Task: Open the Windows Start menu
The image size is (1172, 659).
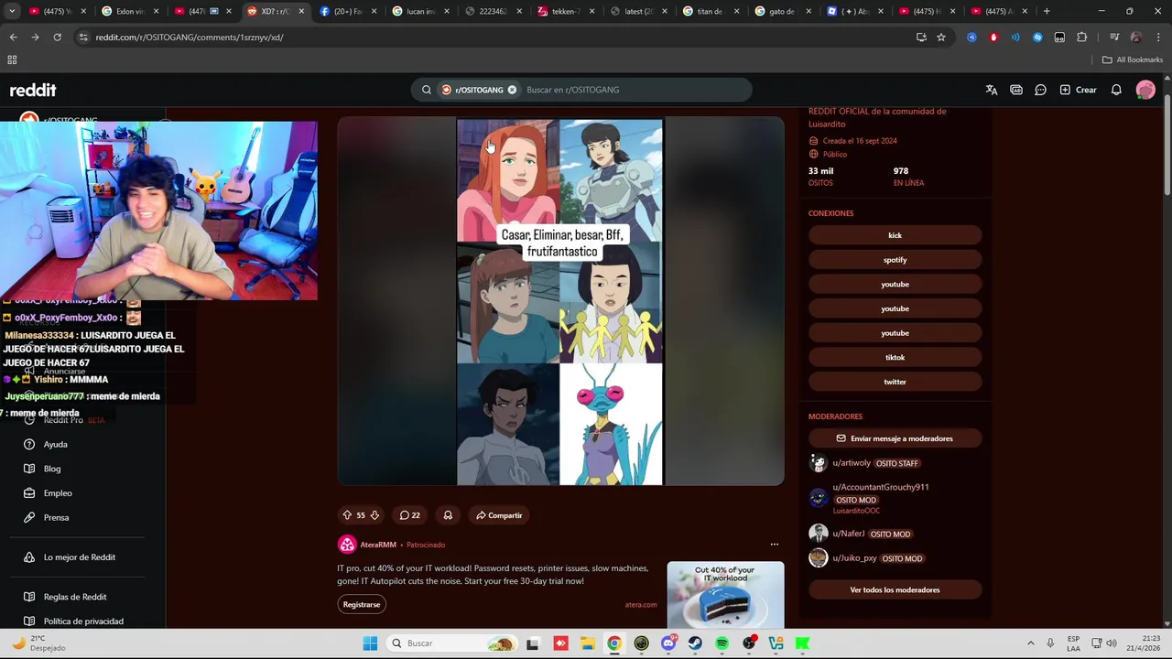Action: pos(370,643)
